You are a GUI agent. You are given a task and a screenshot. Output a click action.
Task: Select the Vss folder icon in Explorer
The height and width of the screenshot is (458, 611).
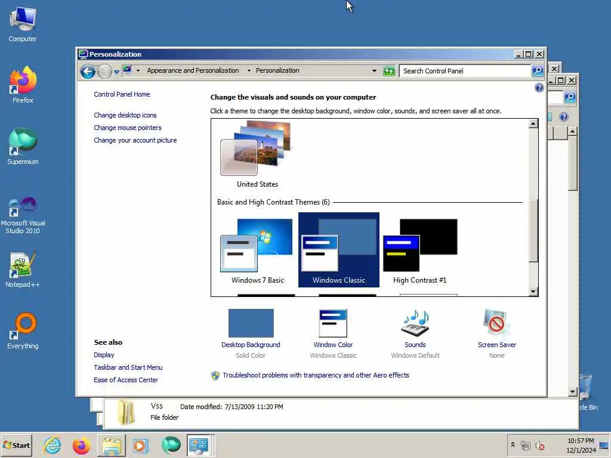tap(126, 412)
